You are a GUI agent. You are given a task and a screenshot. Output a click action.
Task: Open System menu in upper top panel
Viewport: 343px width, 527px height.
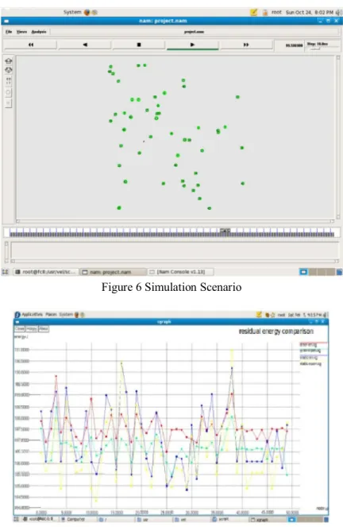[x=72, y=12]
